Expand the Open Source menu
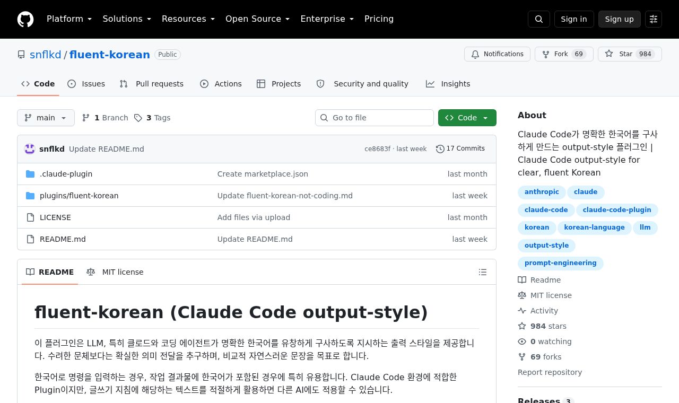 pyautogui.click(x=258, y=19)
